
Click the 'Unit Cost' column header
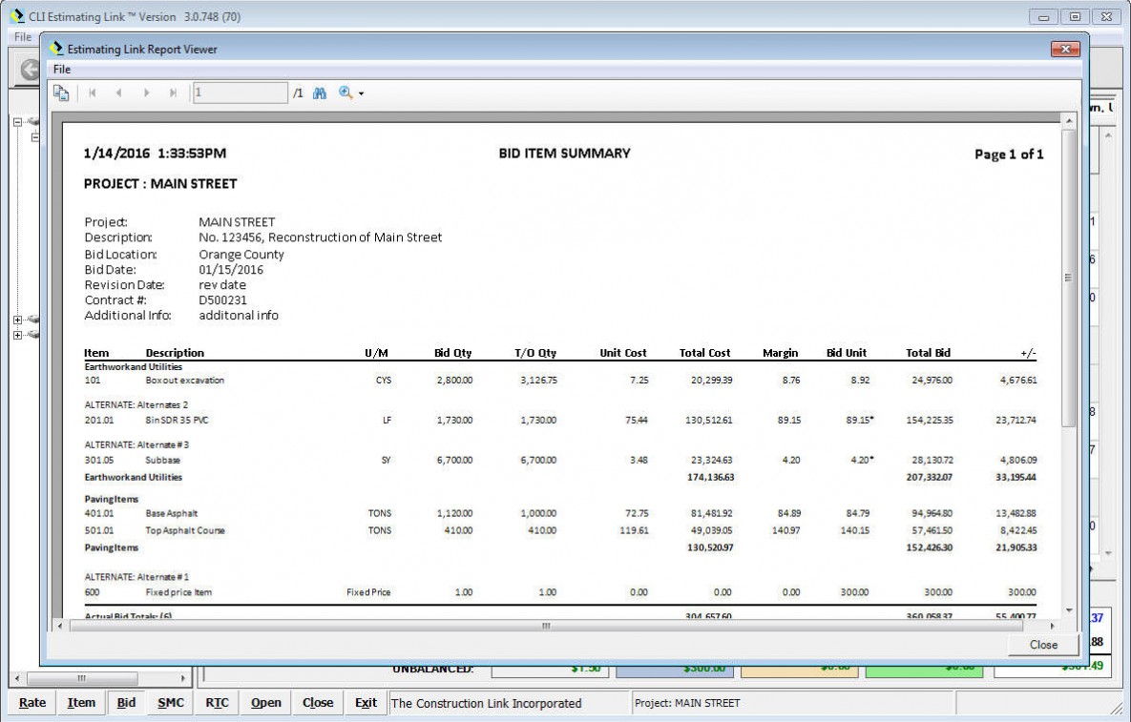click(x=623, y=352)
